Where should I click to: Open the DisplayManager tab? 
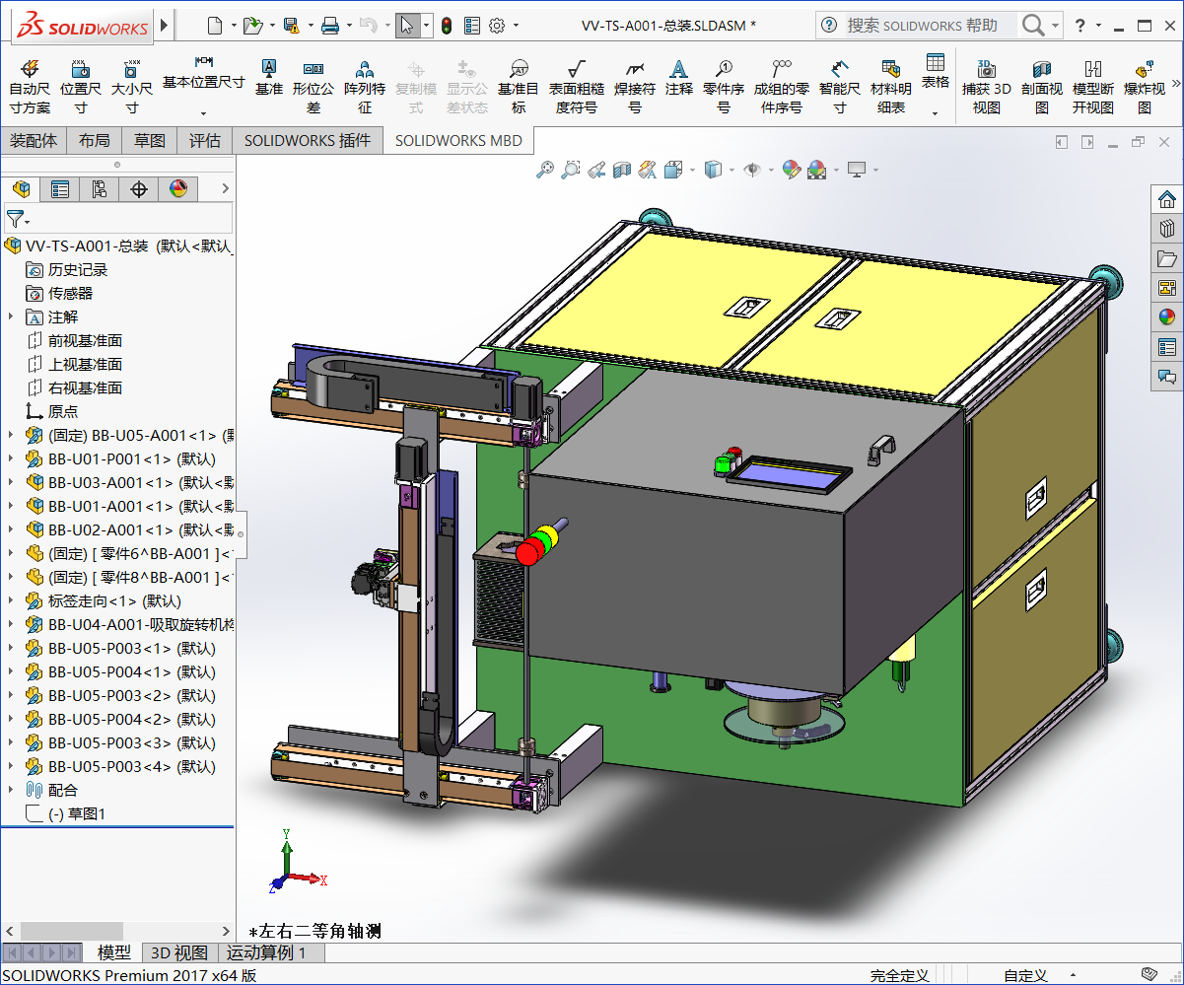pos(178,188)
